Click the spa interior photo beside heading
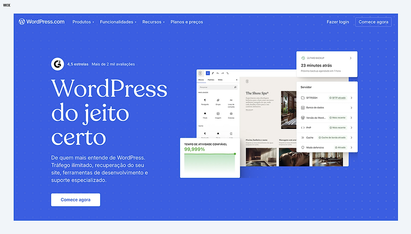This screenshot has height=234, width=411. pyautogui.click(x=289, y=110)
